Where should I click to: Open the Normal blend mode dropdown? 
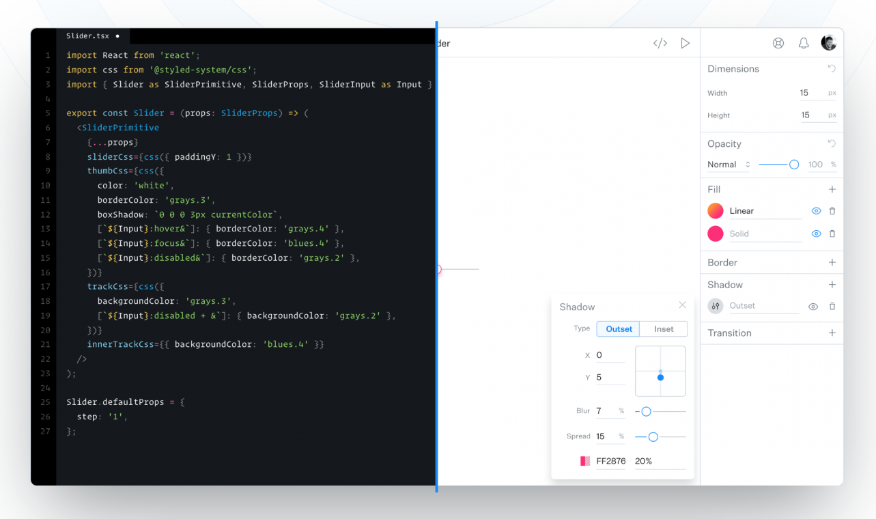click(729, 165)
